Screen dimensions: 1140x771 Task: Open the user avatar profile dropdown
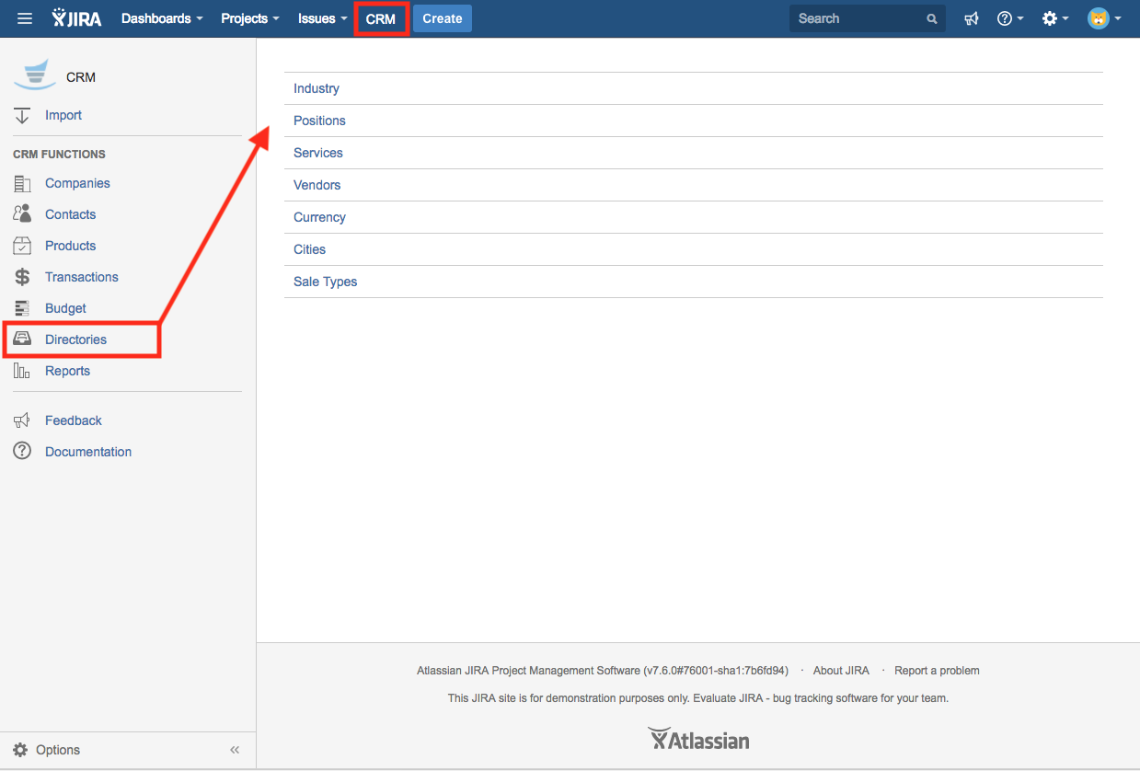point(1104,18)
